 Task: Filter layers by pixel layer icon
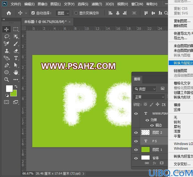click(x=163, y=88)
